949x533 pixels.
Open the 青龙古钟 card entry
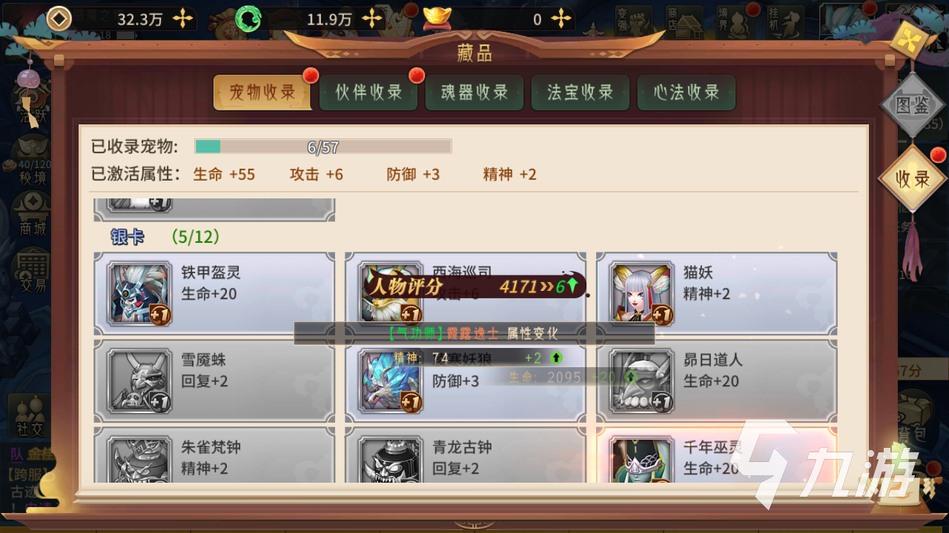(x=466, y=456)
